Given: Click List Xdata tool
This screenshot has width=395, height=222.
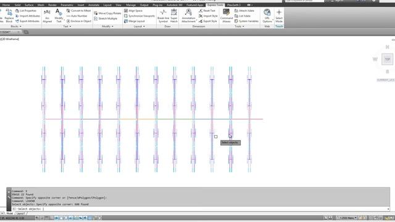Looking at the screenshot, I should point(243,16).
